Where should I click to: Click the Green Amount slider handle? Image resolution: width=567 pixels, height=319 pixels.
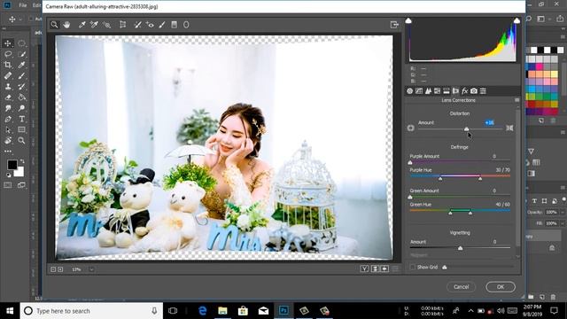(410, 197)
